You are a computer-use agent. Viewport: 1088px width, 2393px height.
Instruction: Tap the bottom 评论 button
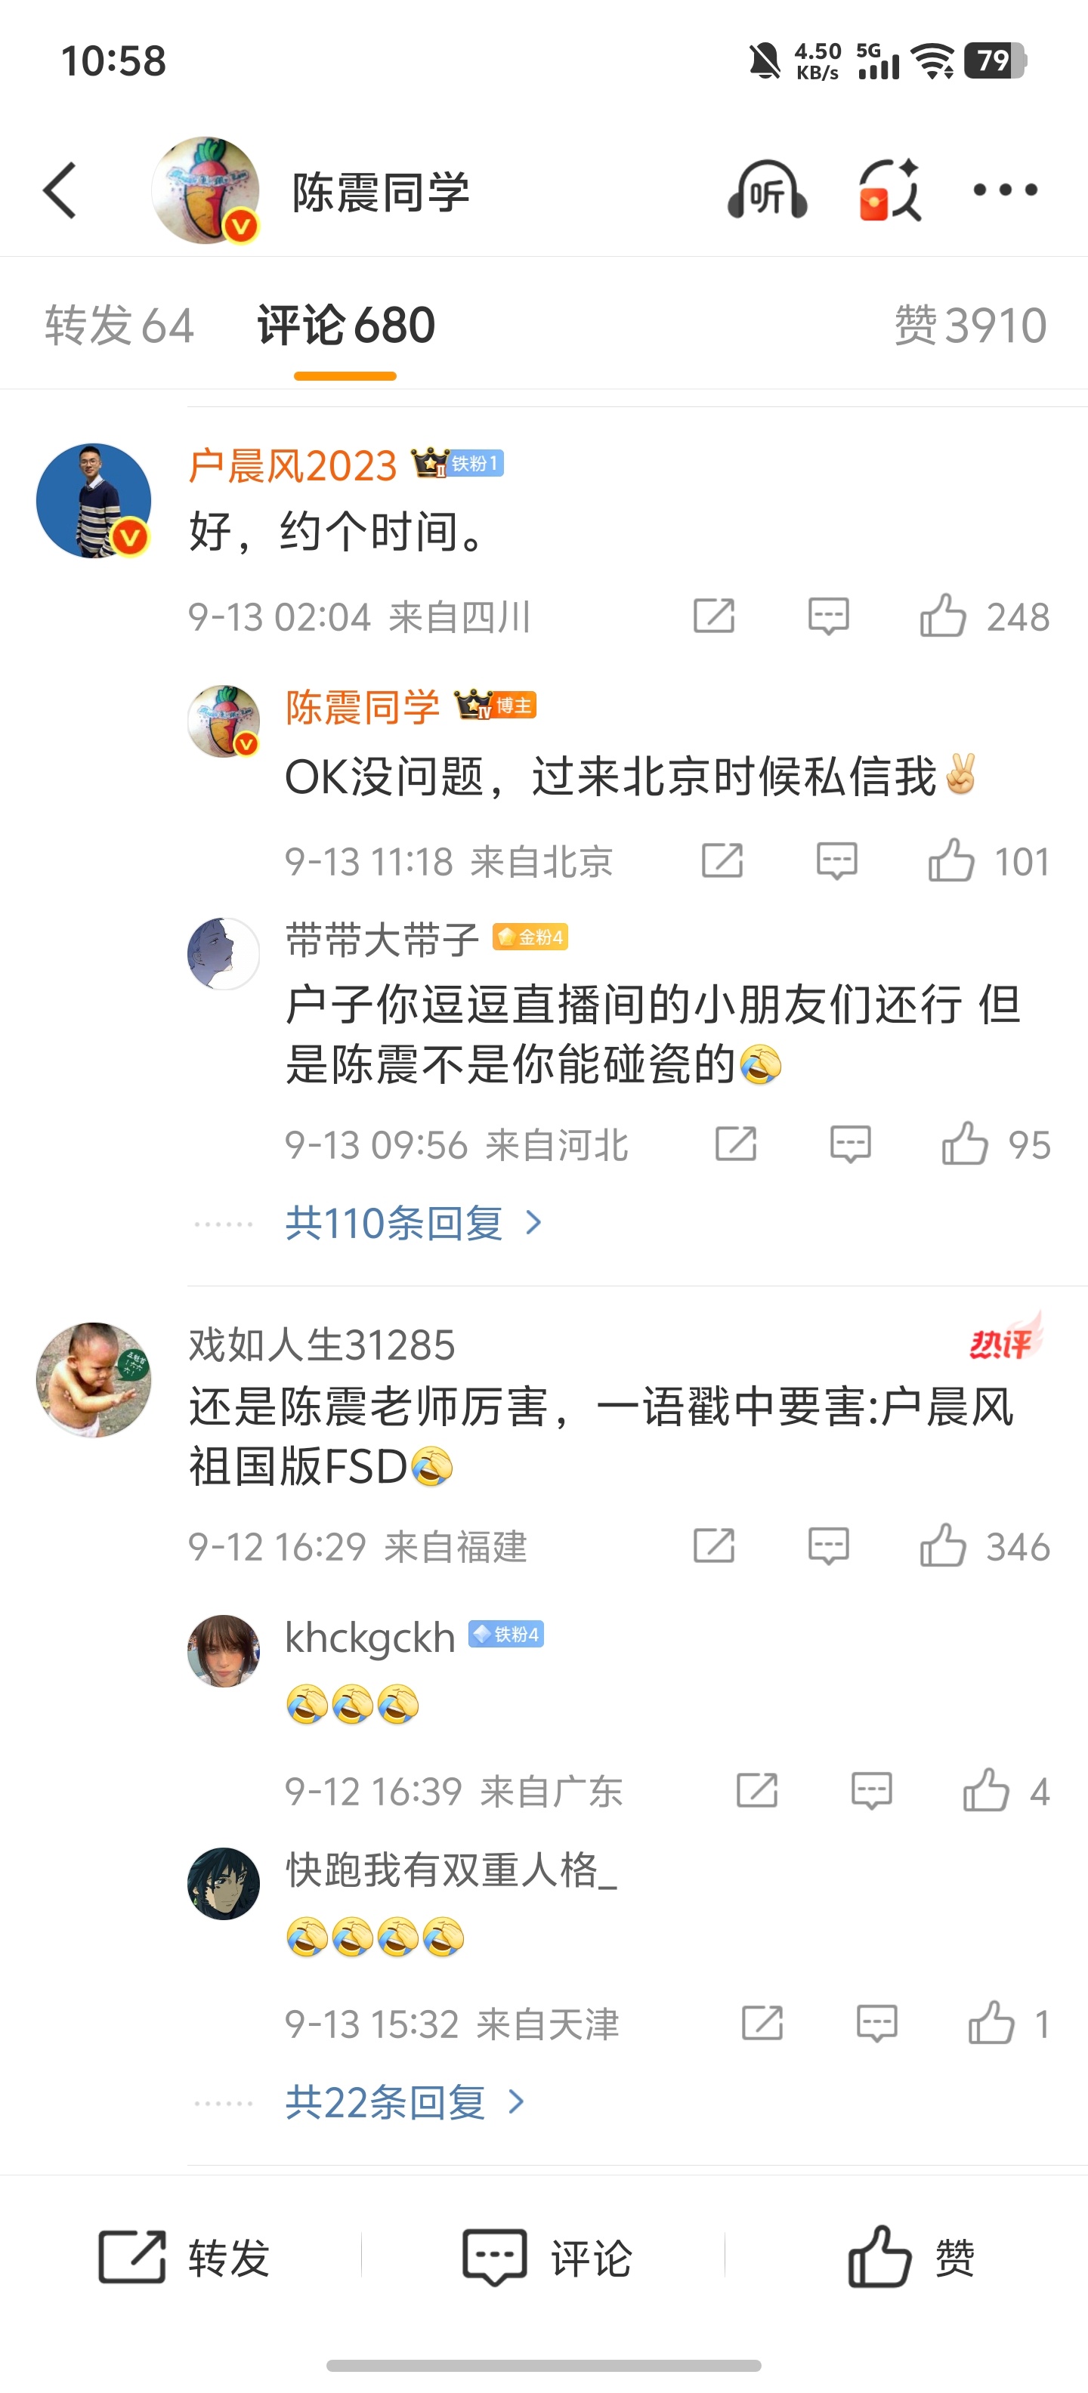pos(546,2257)
